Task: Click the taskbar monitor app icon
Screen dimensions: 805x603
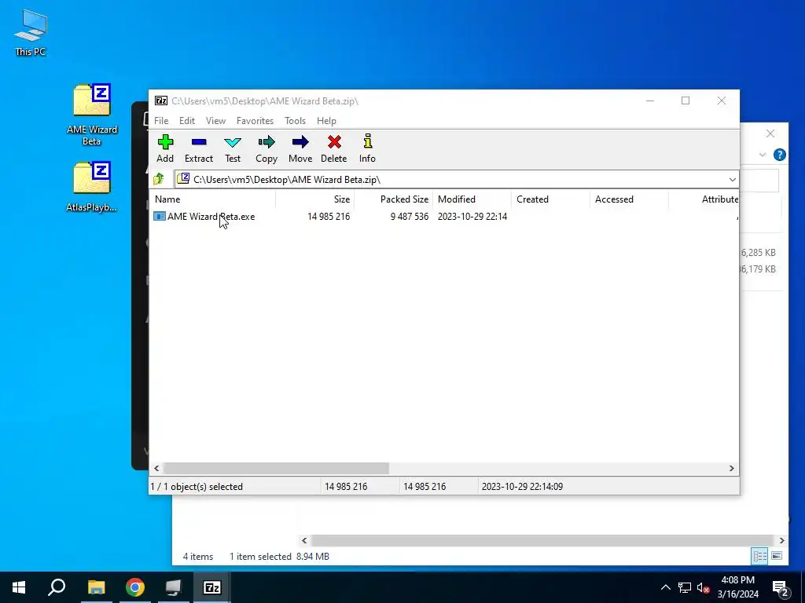Action: pyautogui.click(x=174, y=587)
